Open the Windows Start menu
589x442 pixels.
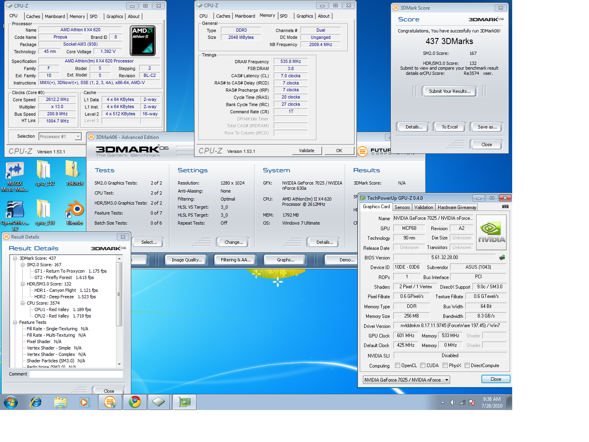pyautogui.click(x=11, y=402)
